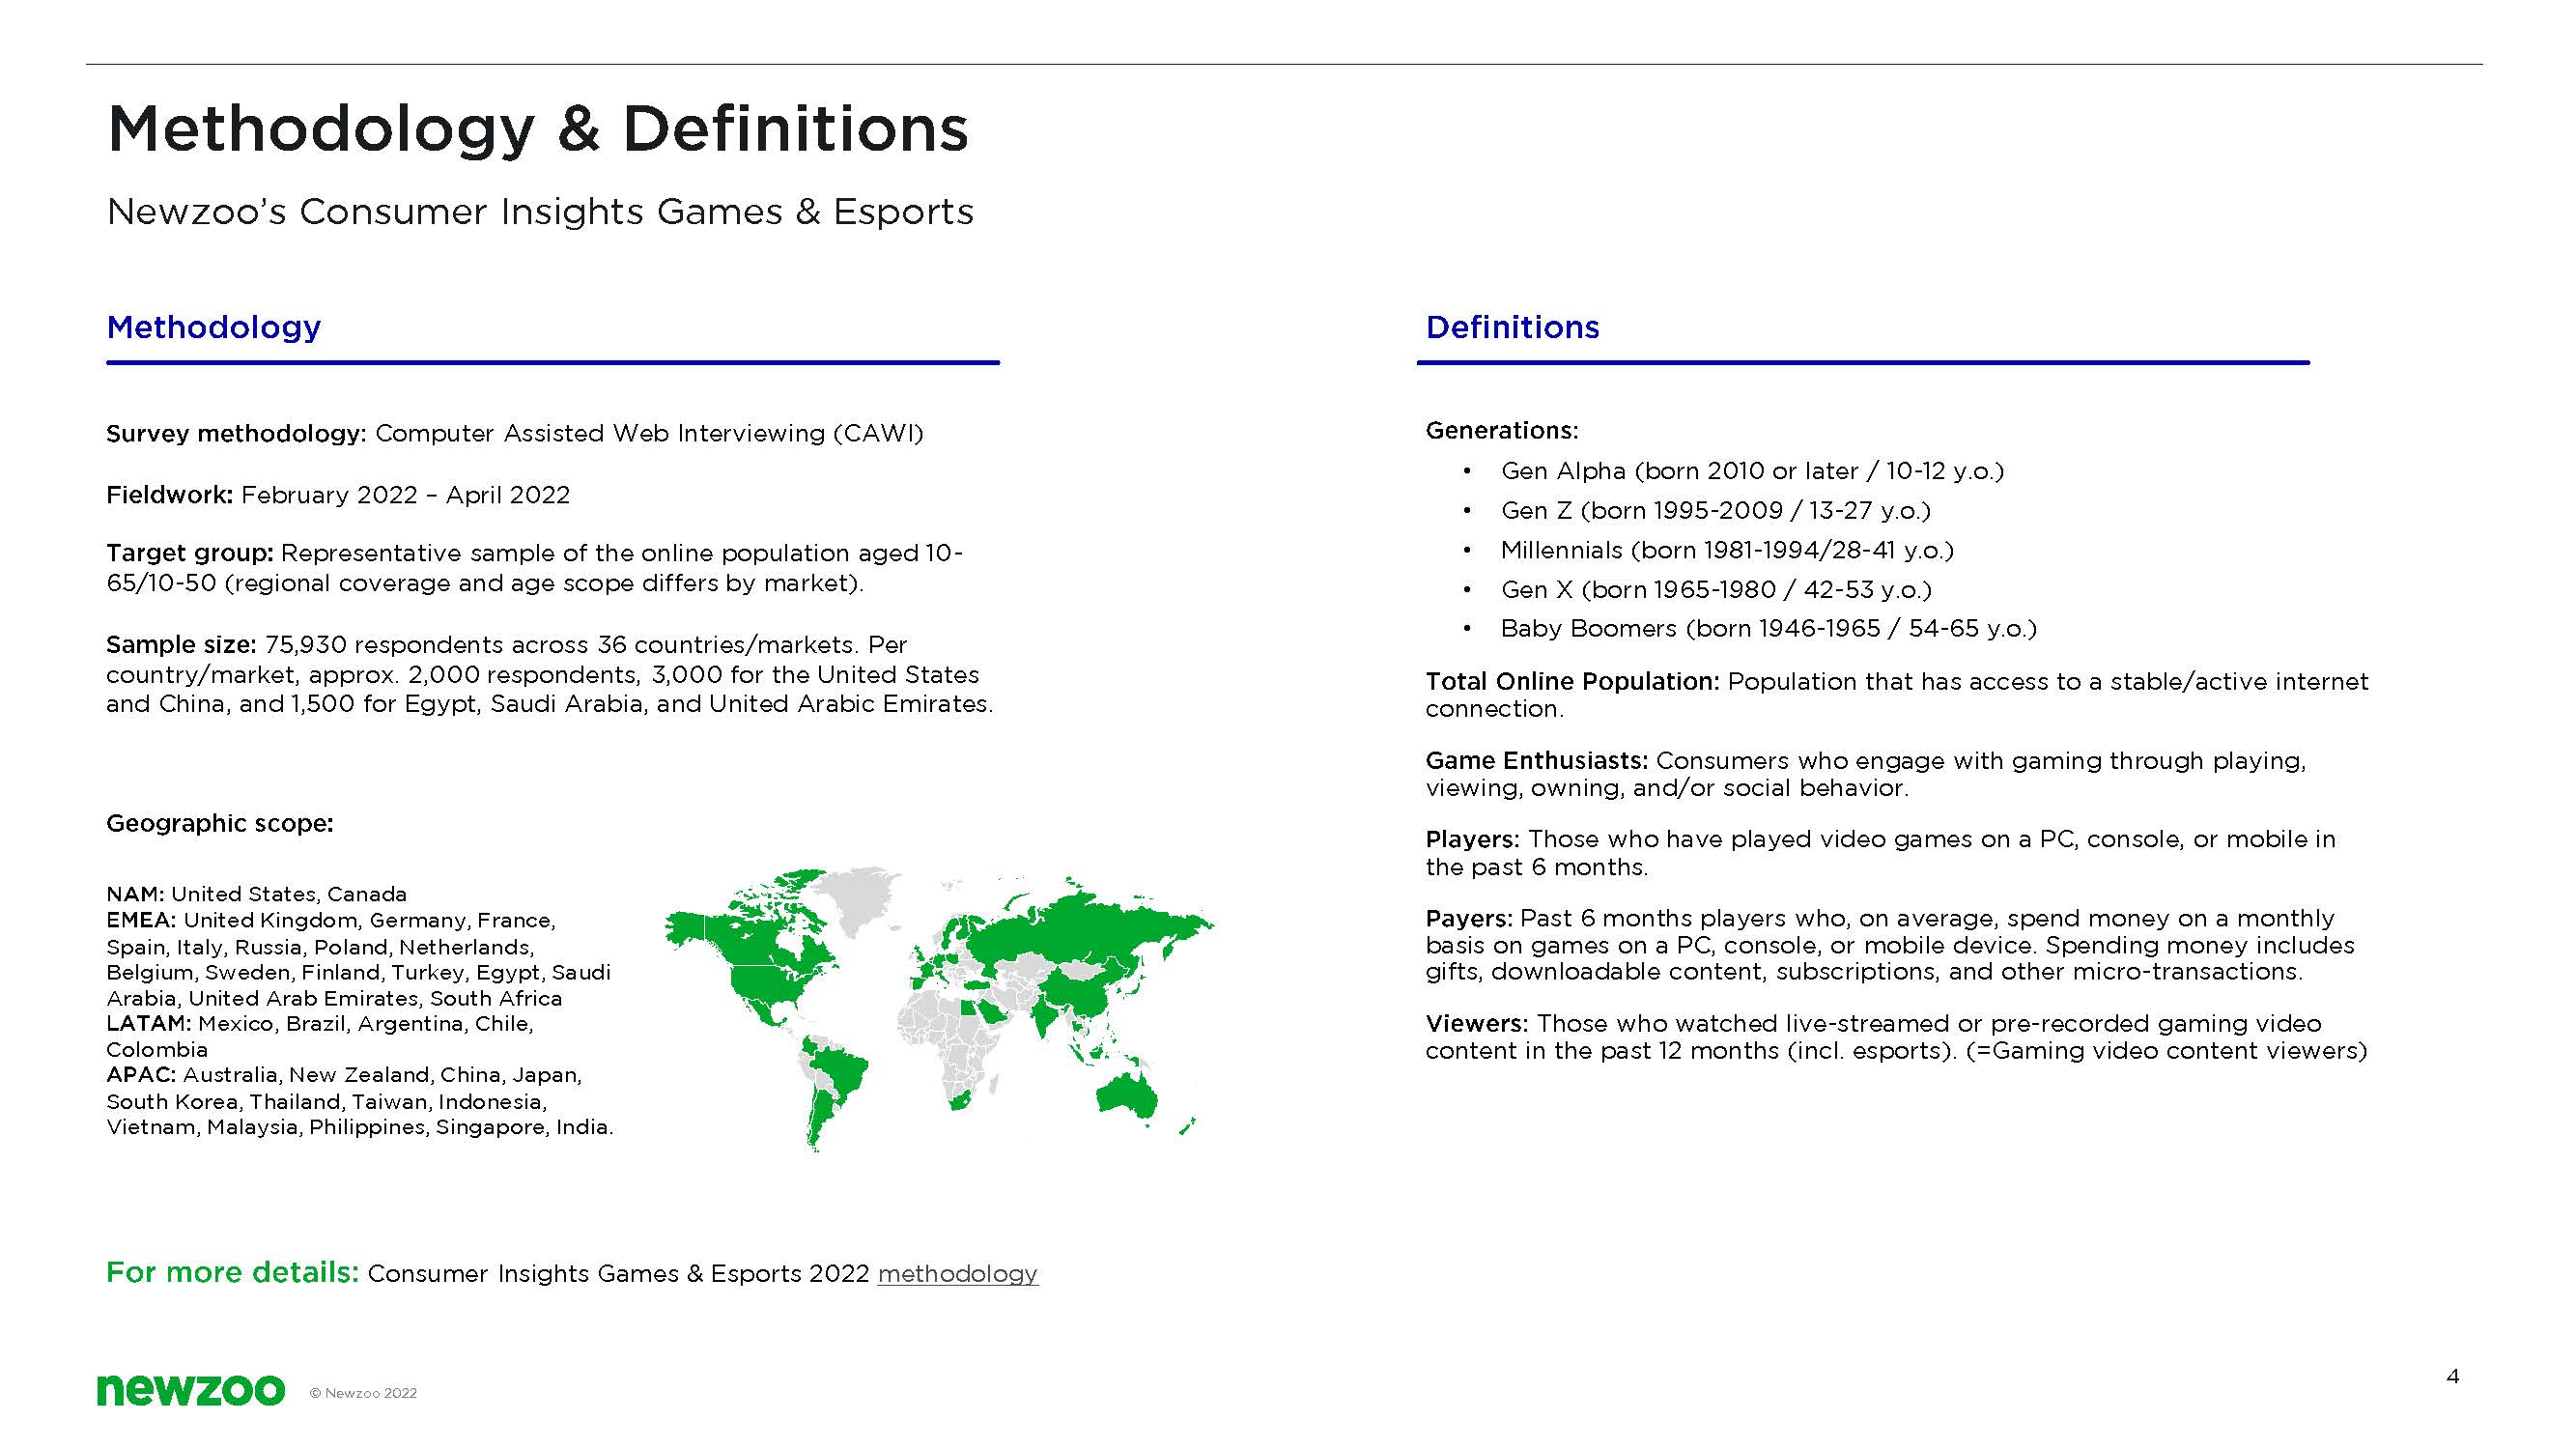Click the green For more details label
Viewport: 2576px width, 1449px height.
(232, 1272)
